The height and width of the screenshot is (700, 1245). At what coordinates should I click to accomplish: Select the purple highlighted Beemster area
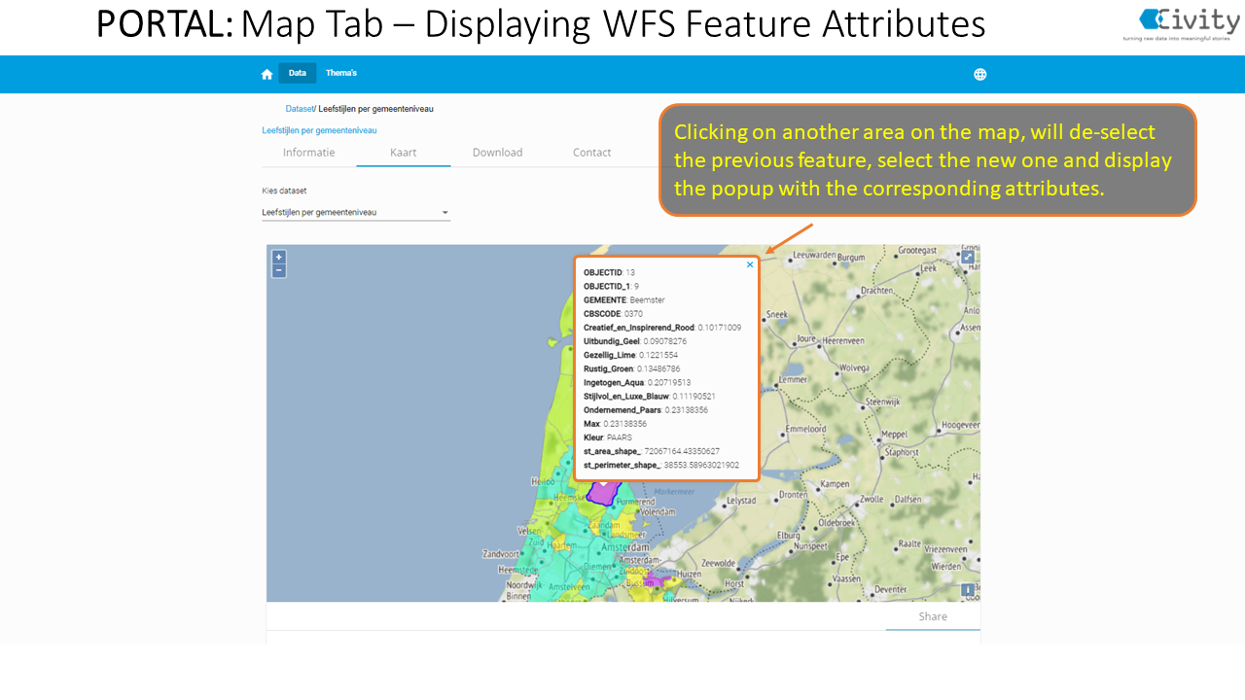tap(604, 492)
